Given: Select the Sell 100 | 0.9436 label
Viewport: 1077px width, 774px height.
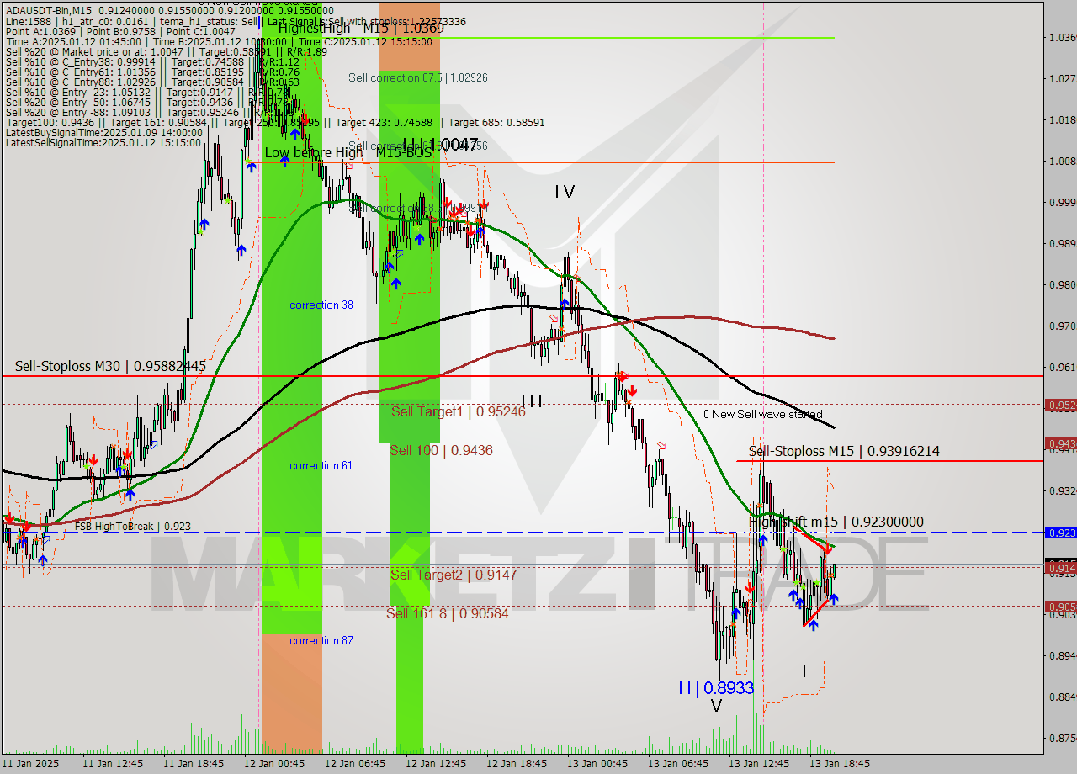Looking at the screenshot, I should pyautogui.click(x=441, y=451).
